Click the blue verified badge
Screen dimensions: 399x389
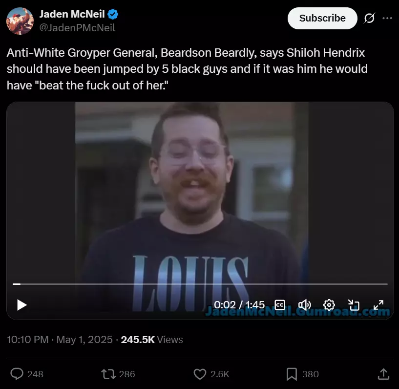point(113,14)
